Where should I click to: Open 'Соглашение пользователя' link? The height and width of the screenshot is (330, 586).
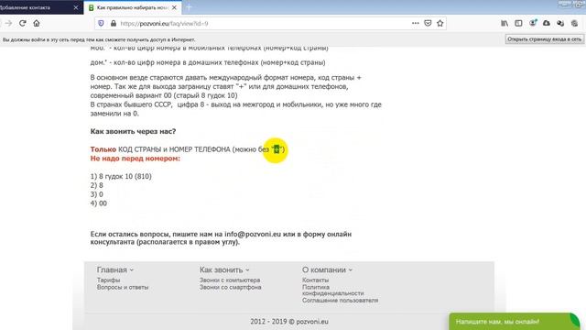click(340, 300)
